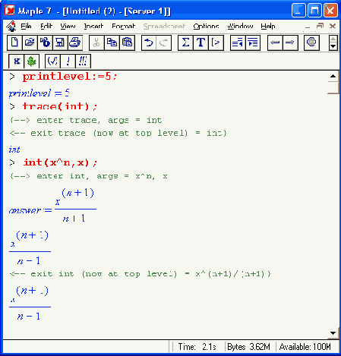Image resolution: width=341 pixels, height=356 pixels.
Task: Open the View menu
Action: pyautogui.click(x=68, y=27)
